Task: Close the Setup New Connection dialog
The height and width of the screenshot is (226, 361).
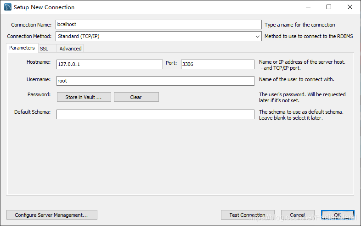Action: click(350, 7)
